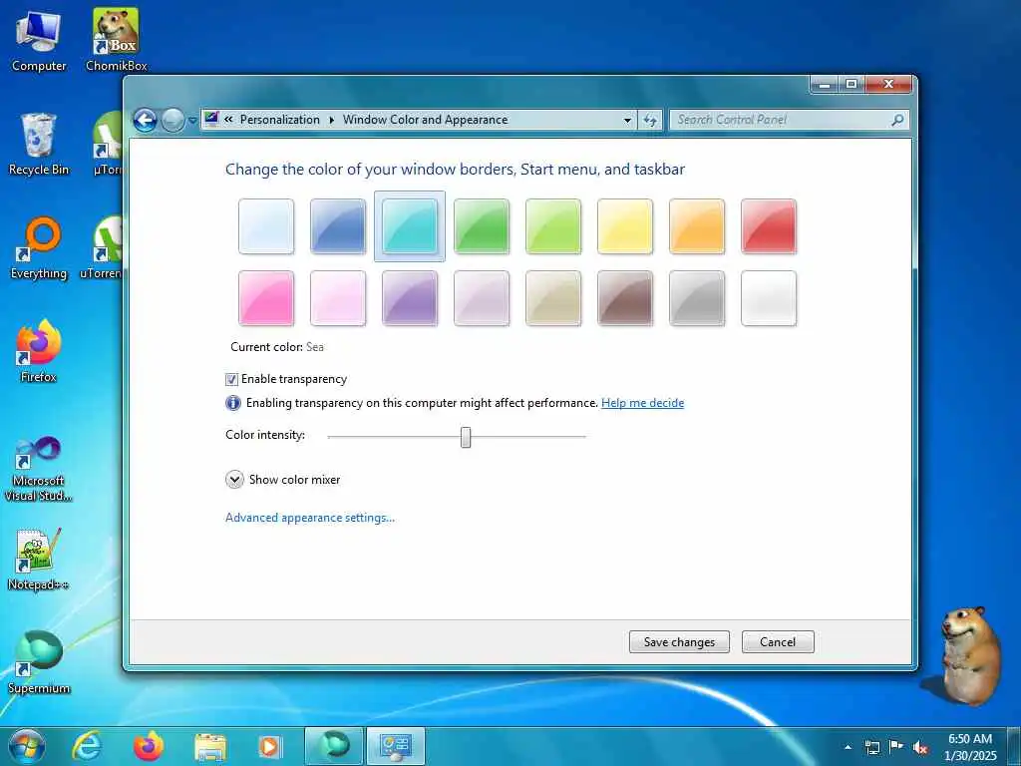Click the transparency info icon
Image resolution: width=1021 pixels, height=766 pixels.
(233, 403)
